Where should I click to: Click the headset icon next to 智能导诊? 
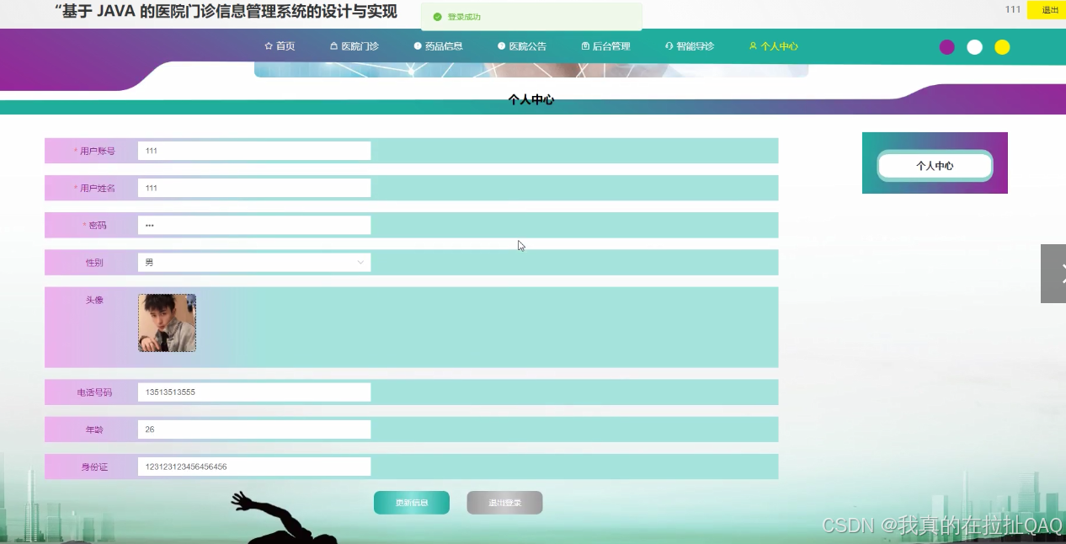click(668, 46)
